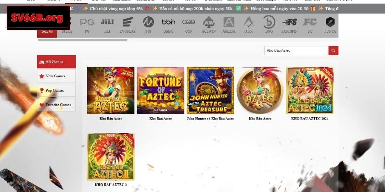Show the Pop Games category
385x192 pixels.
coord(56,90)
